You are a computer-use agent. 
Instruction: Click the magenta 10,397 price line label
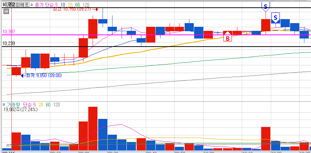[x=9, y=32]
